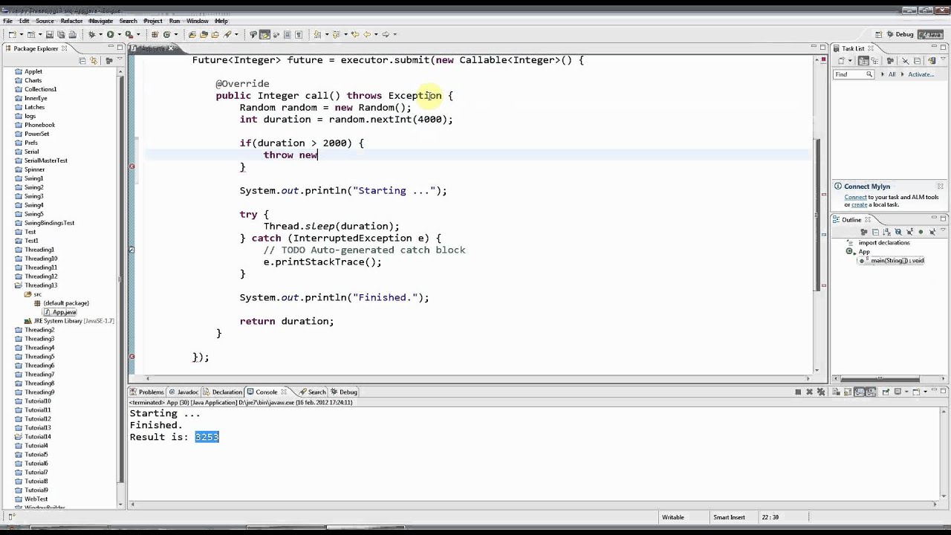Click the Connect link in Mylyn panel
951x535 pixels.
[855, 197]
